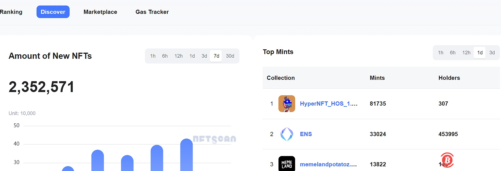Viewport: 501px width, 171px height.
Task: Click the Mints column header
Action: (x=377, y=78)
